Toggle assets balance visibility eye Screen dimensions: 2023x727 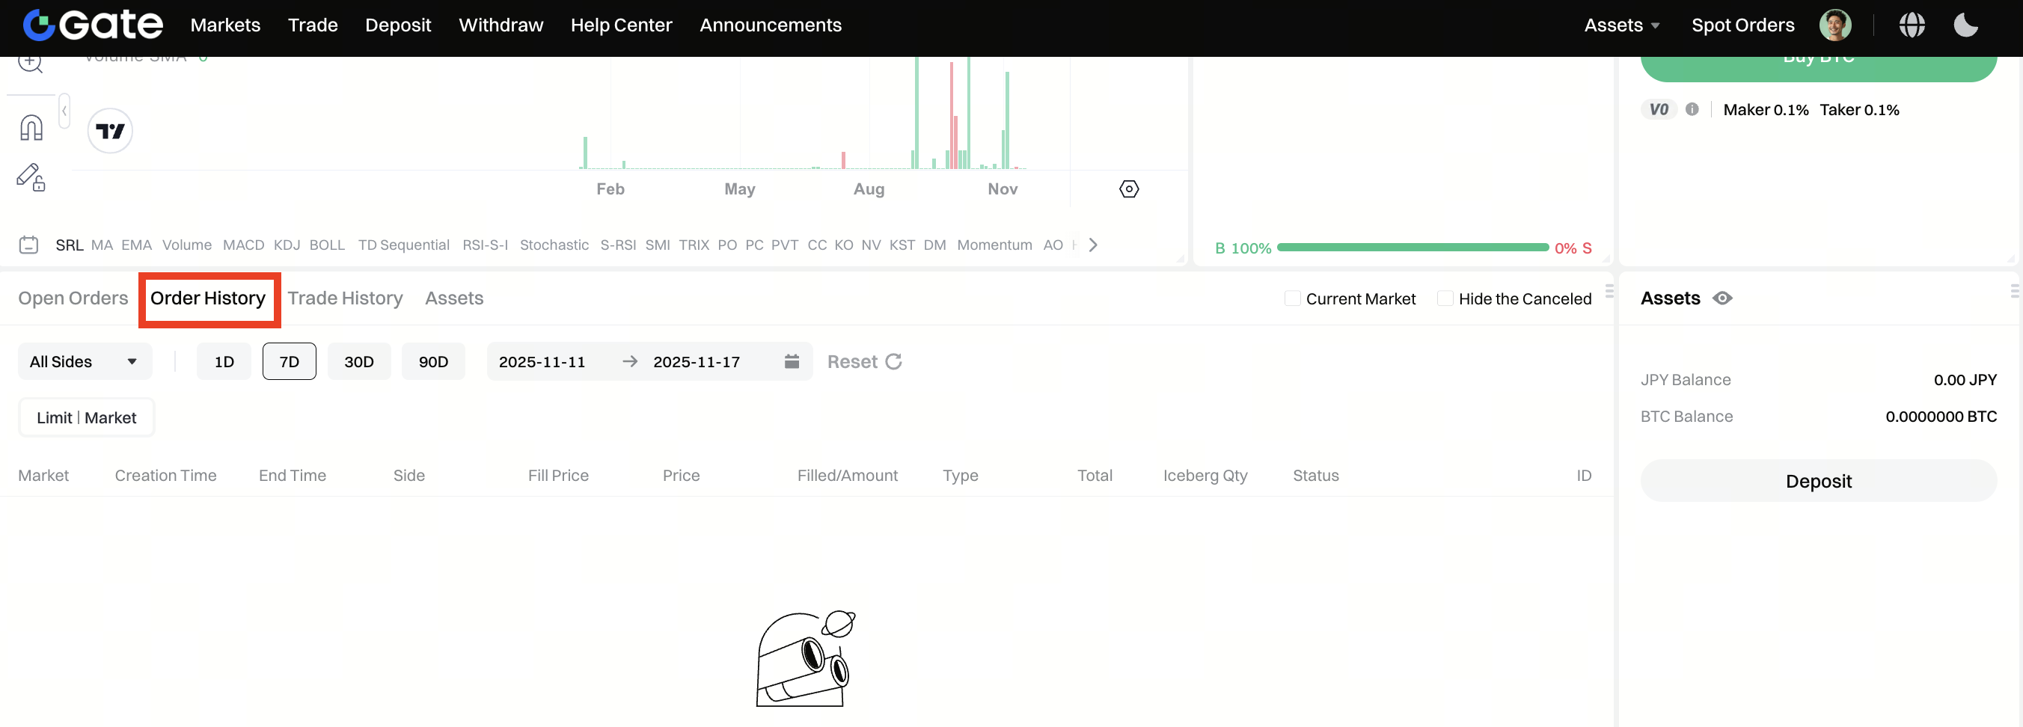(x=1722, y=298)
